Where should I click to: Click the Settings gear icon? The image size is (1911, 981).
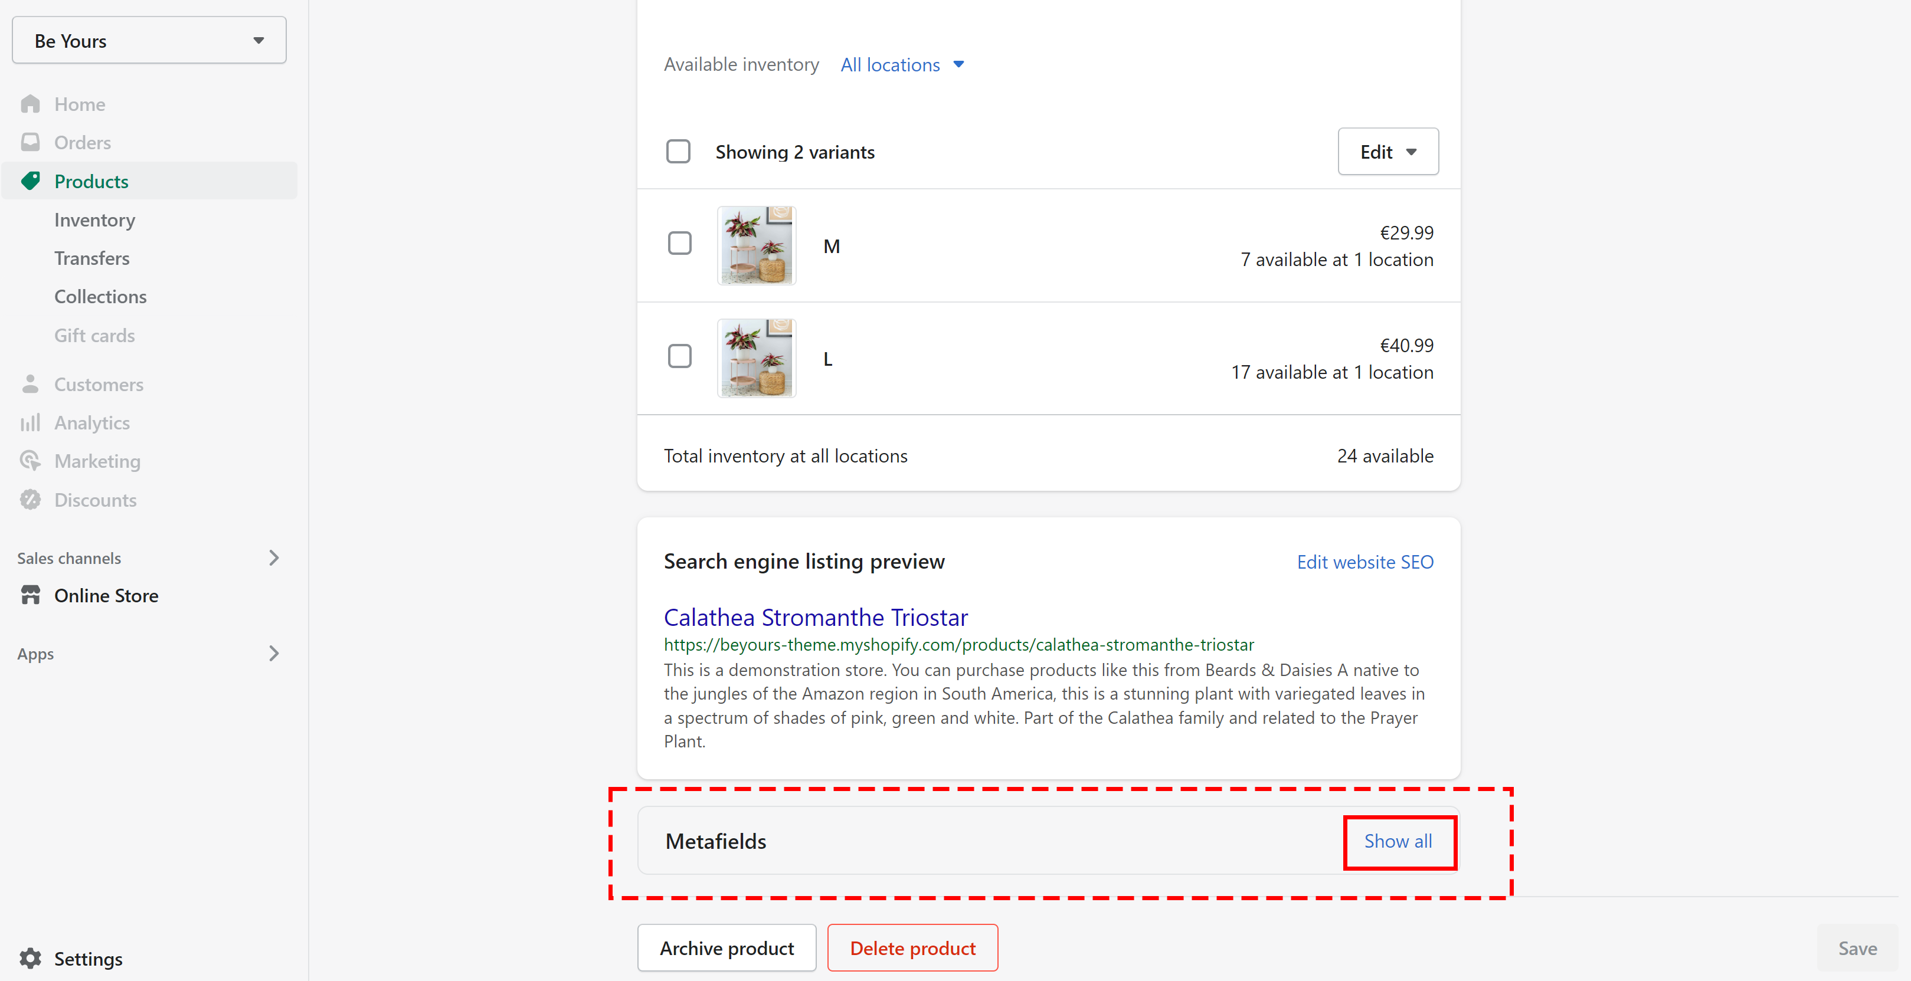(31, 958)
